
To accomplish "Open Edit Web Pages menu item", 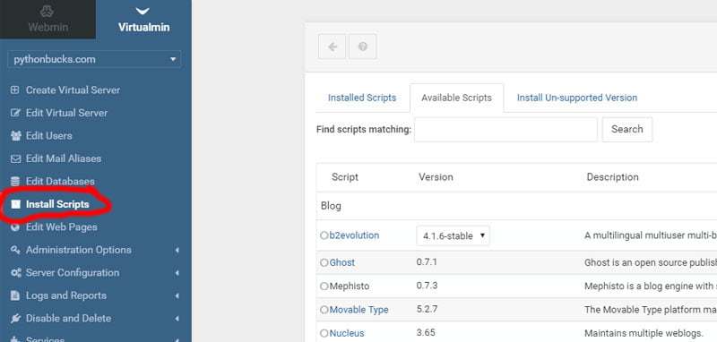I will pyautogui.click(x=62, y=227).
